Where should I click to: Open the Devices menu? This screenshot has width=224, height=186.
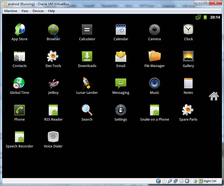pyautogui.click(x=38, y=11)
